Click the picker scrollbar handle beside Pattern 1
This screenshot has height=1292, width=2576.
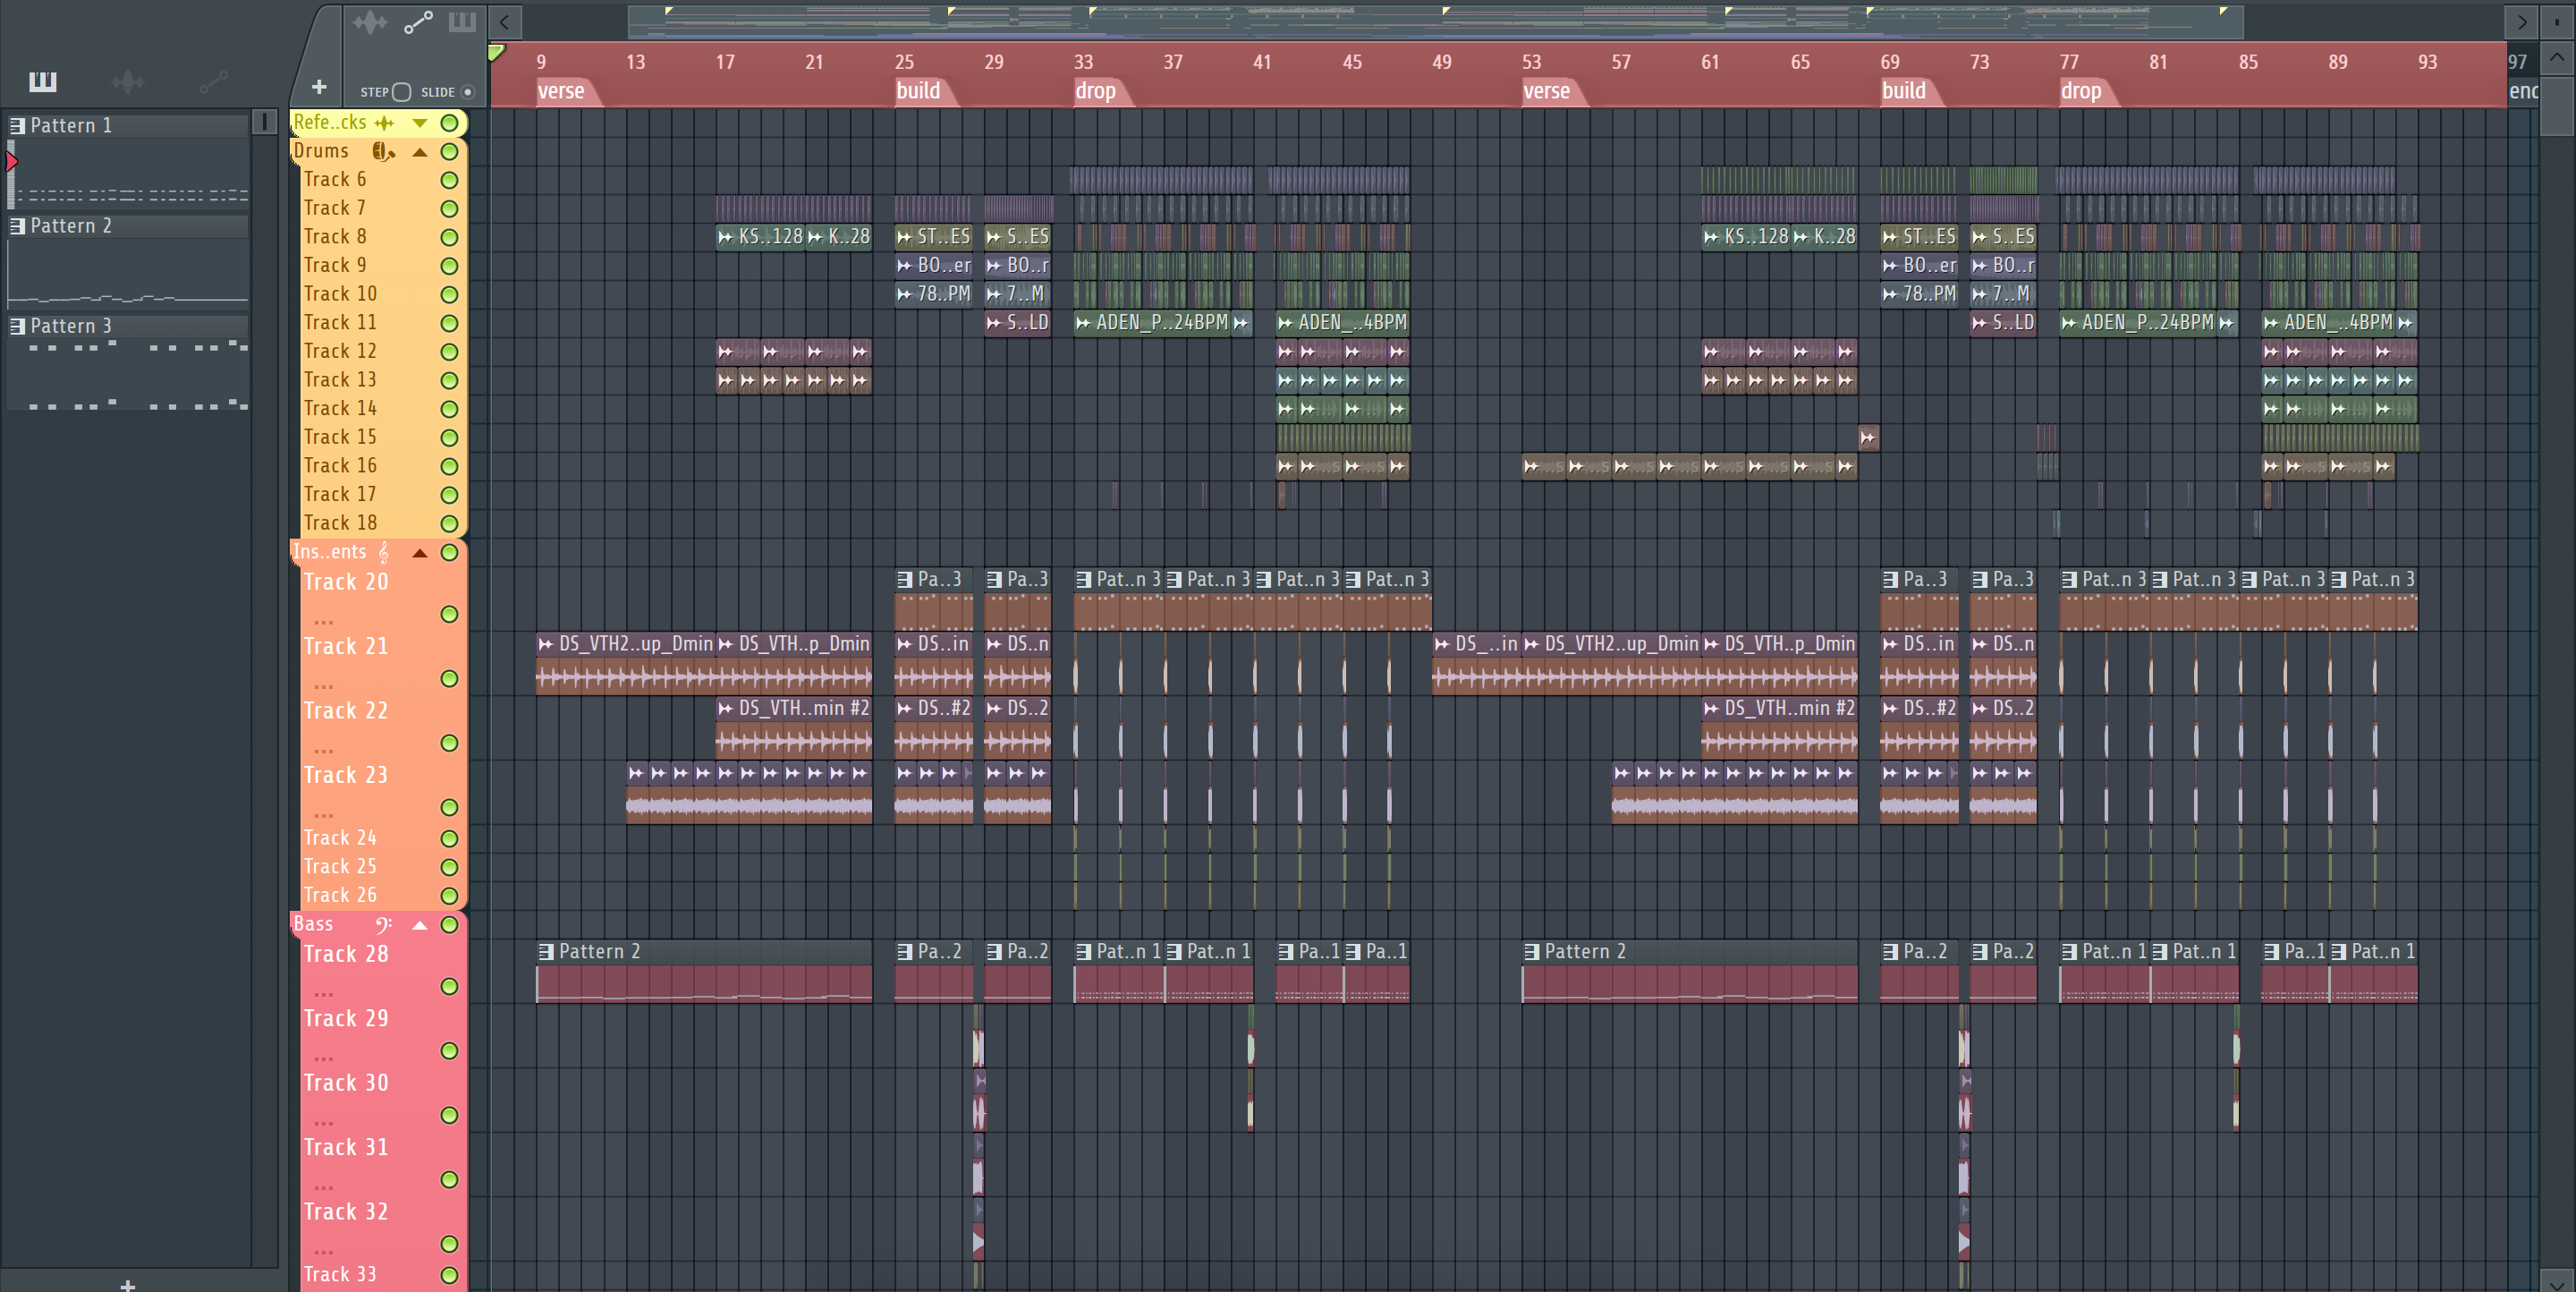tap(264, 122)
